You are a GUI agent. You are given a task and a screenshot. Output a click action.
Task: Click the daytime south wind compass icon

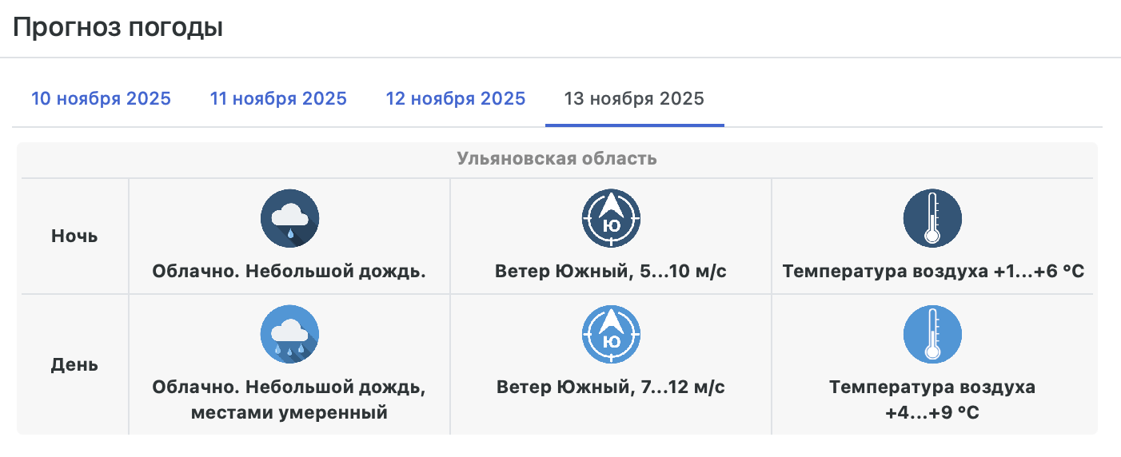click(x=611, y=335)
